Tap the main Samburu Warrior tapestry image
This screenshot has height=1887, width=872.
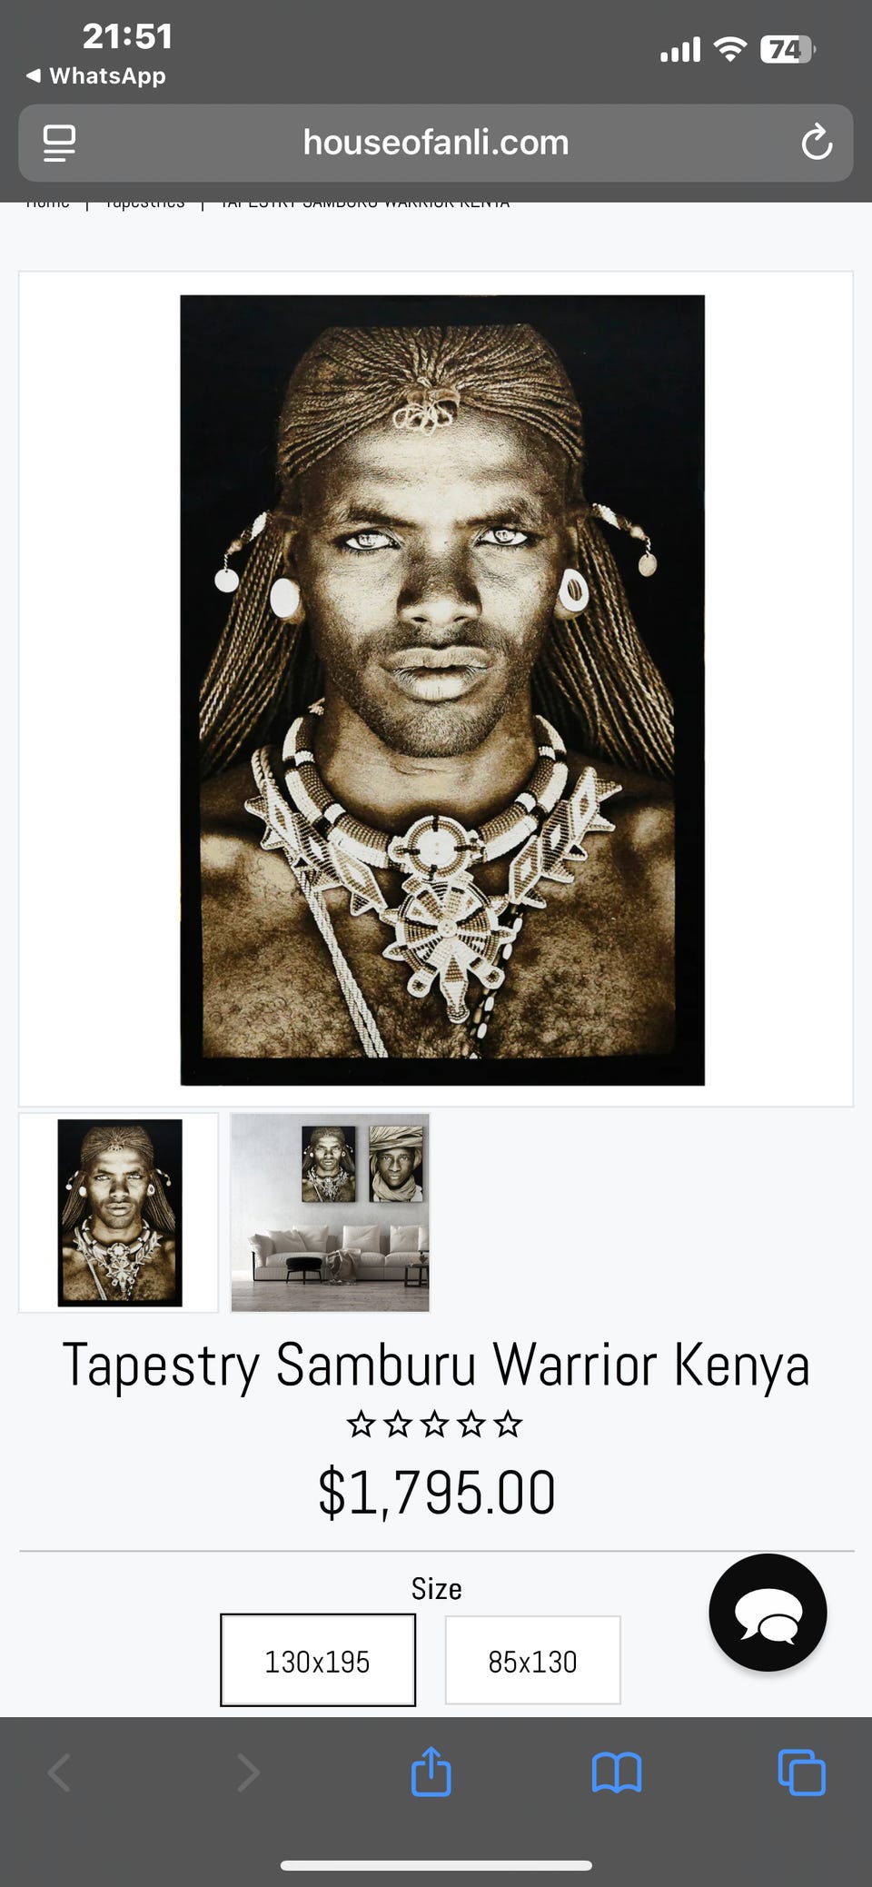coord(442,690)
